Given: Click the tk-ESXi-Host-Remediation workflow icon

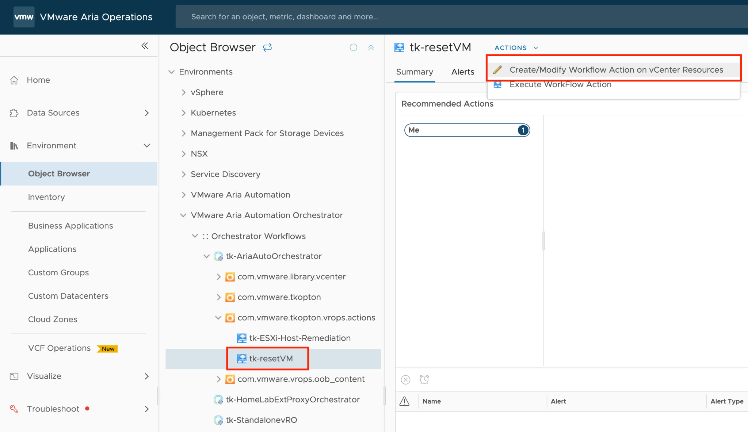Looking at the screenshot, I should [x=241, y=338].
